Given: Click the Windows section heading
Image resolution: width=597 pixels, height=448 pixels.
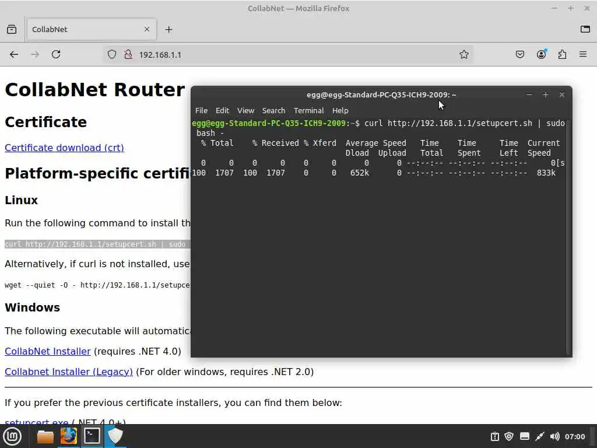Looking at the screenshot, I should pyautogui.click(x=33, y=307).
